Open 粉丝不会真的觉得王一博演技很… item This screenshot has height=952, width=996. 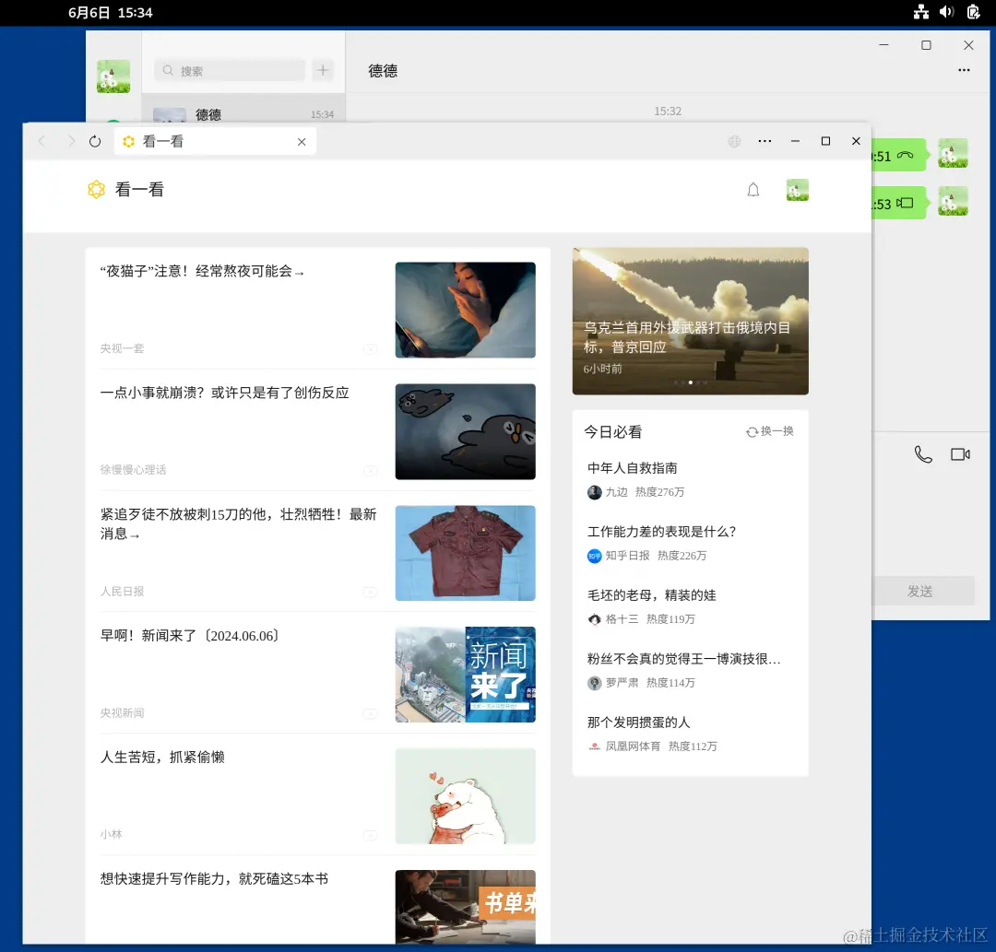684,659
